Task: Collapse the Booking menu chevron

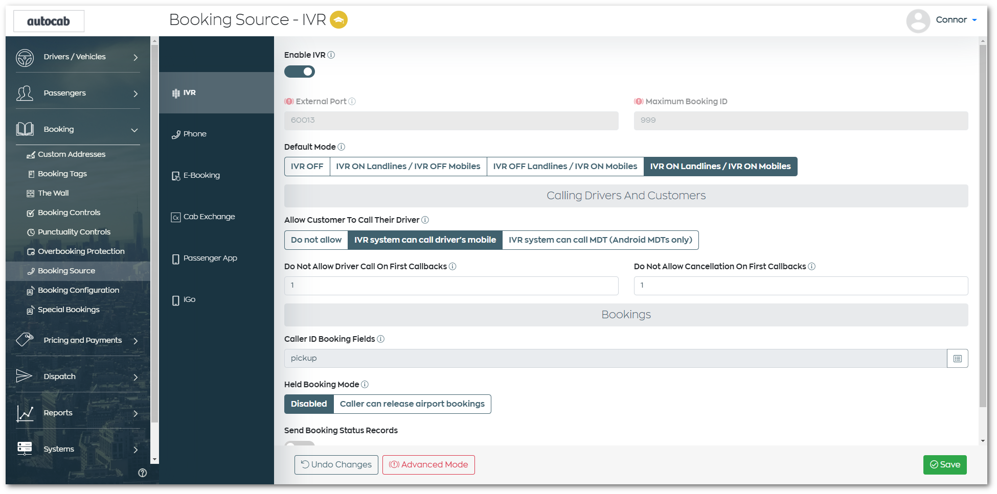Action: [134, 130]
